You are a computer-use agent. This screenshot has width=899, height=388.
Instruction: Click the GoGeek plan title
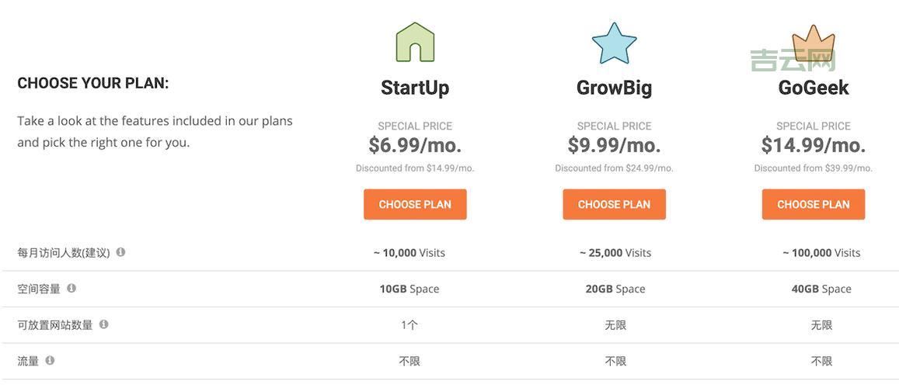[813, 88]
